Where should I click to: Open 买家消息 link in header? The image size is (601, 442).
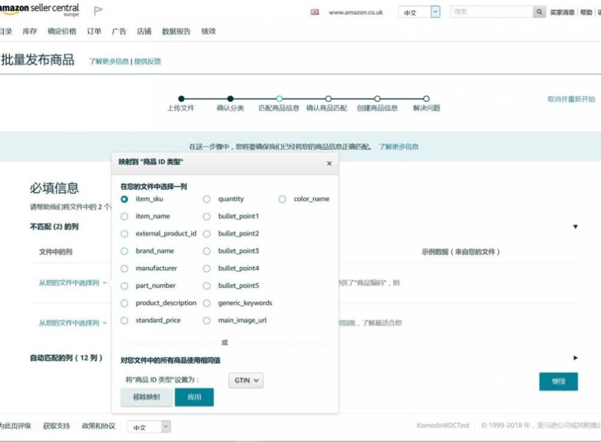coord(563,12)
